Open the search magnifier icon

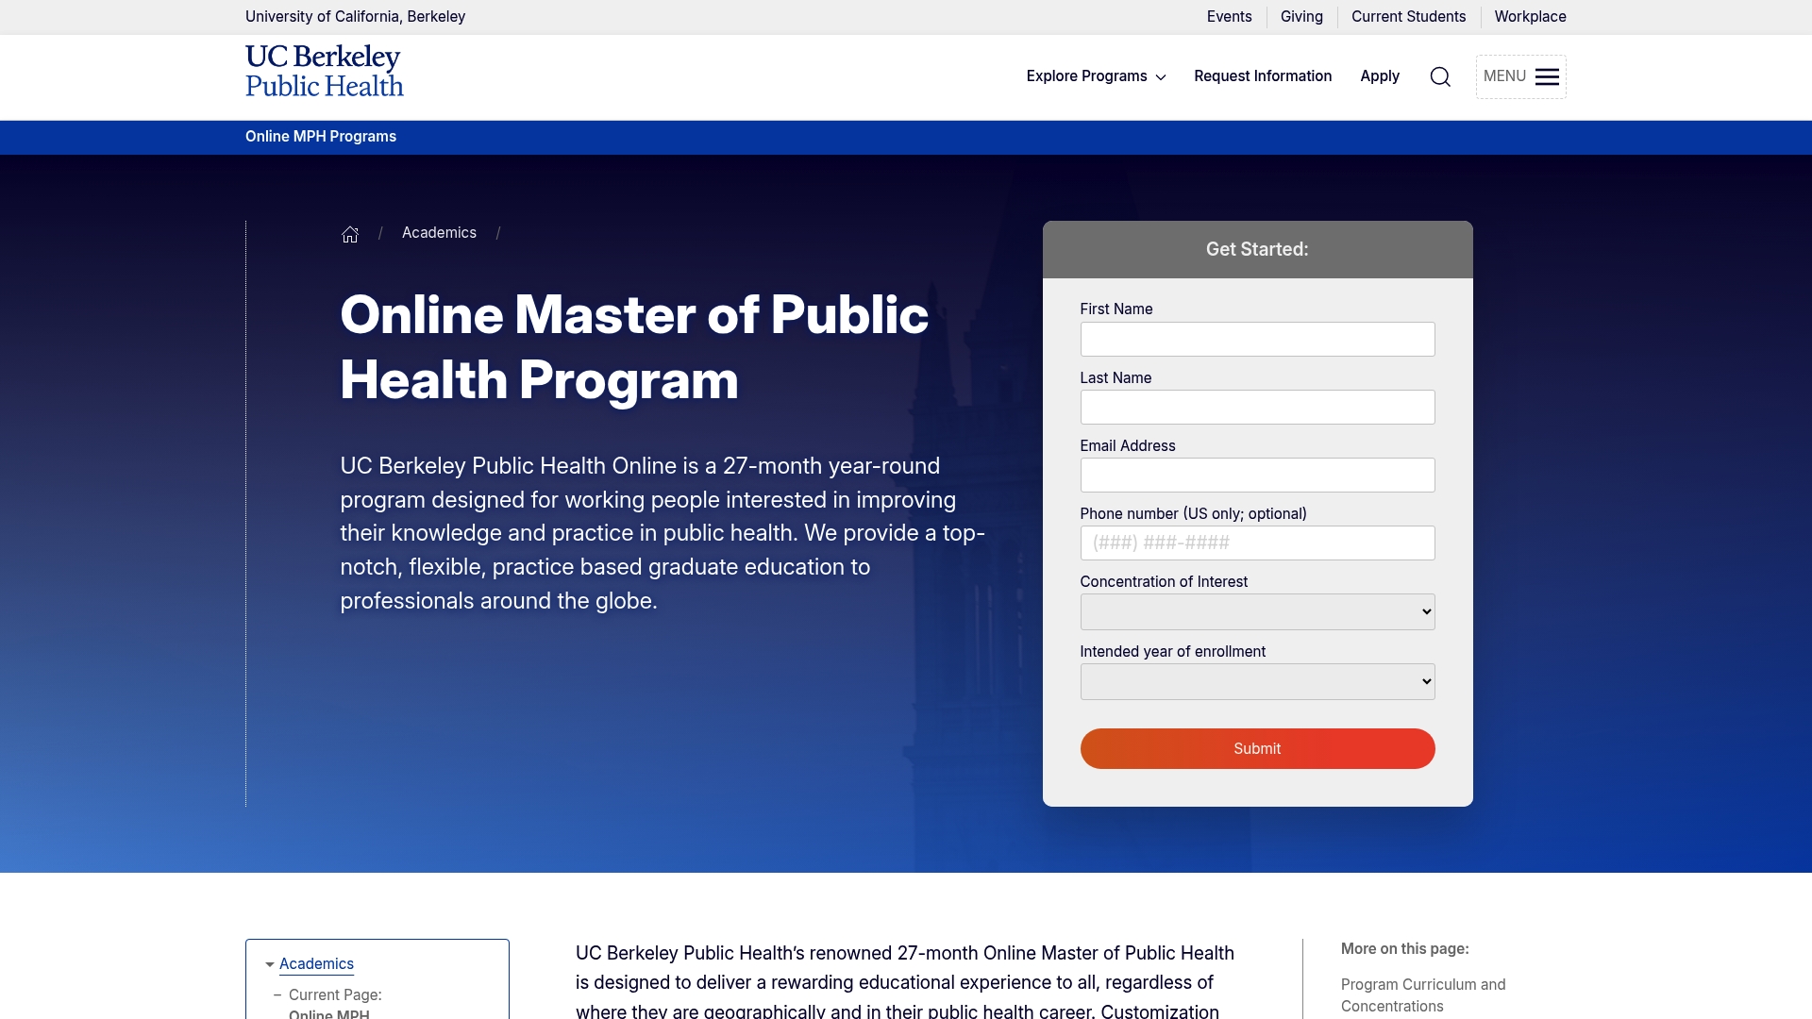pos(1440,76)
